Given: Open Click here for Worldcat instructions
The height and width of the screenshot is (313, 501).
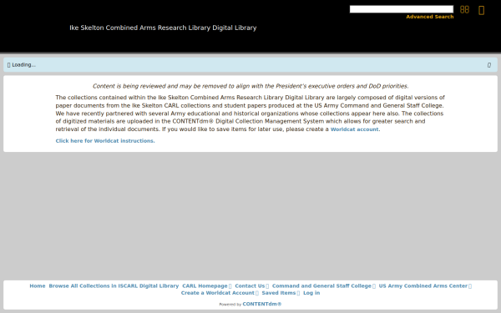Looking at the screenshot, I should [x=105, y=141].
